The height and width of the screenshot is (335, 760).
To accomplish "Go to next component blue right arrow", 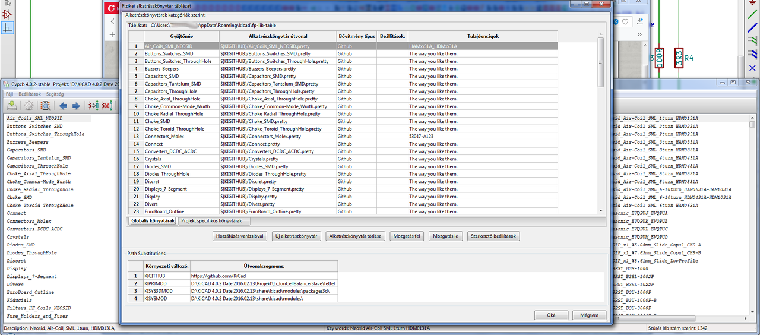I will click(76, 106).
